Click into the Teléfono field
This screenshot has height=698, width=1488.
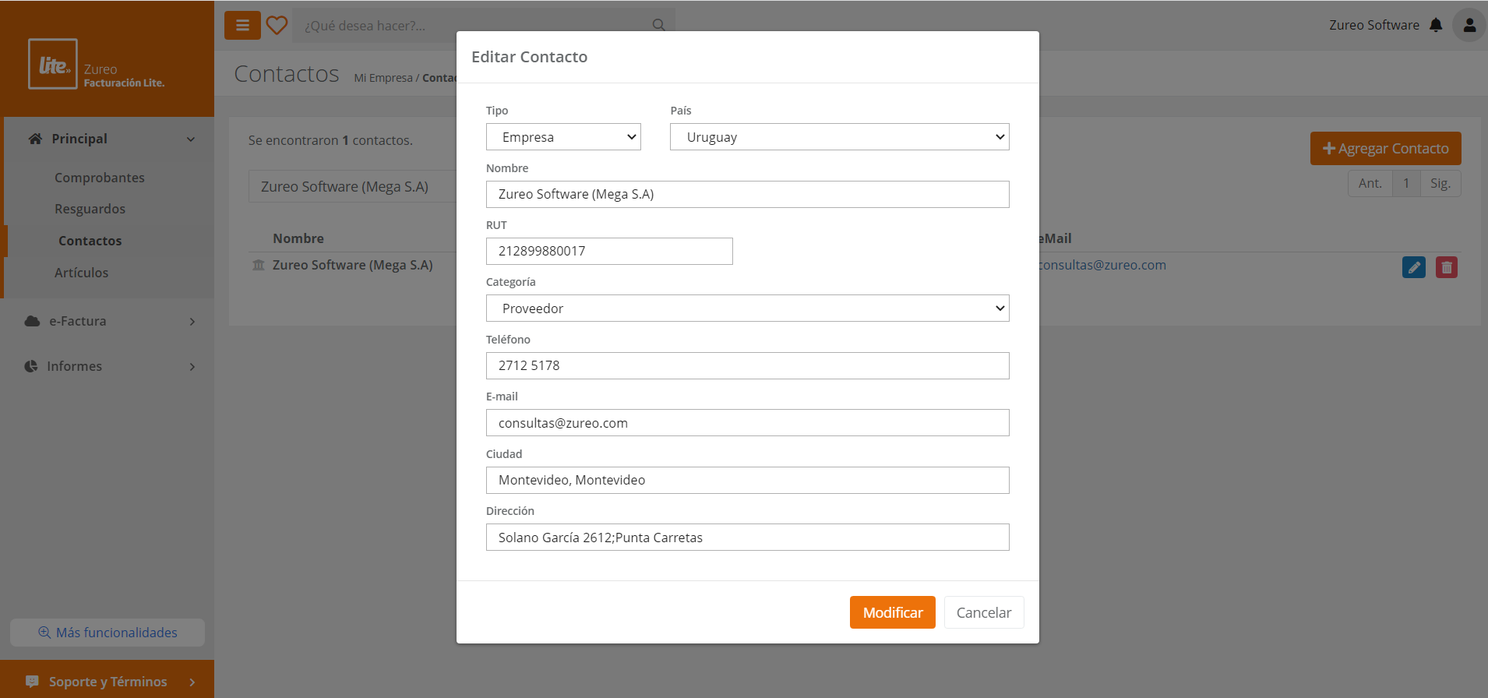747,366
